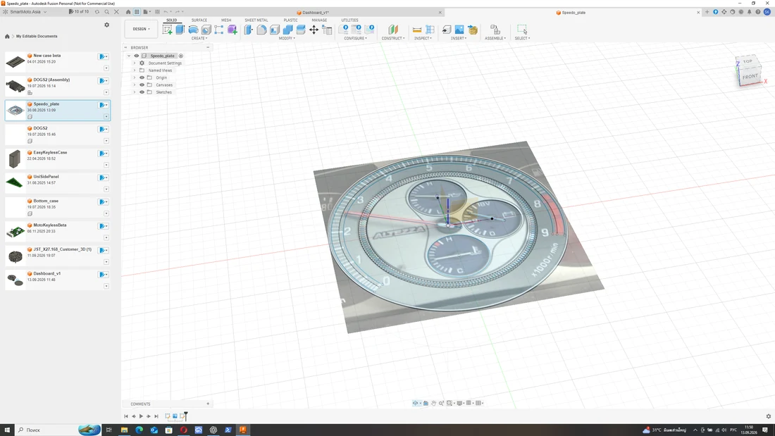775x436 pixels.
Task: Play the timeline
Action: [x=142, y=416]
